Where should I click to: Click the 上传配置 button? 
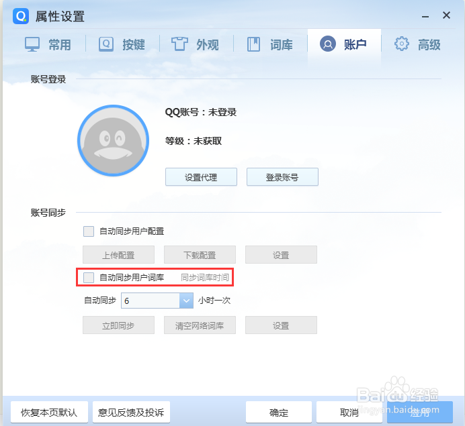point(119,254)
